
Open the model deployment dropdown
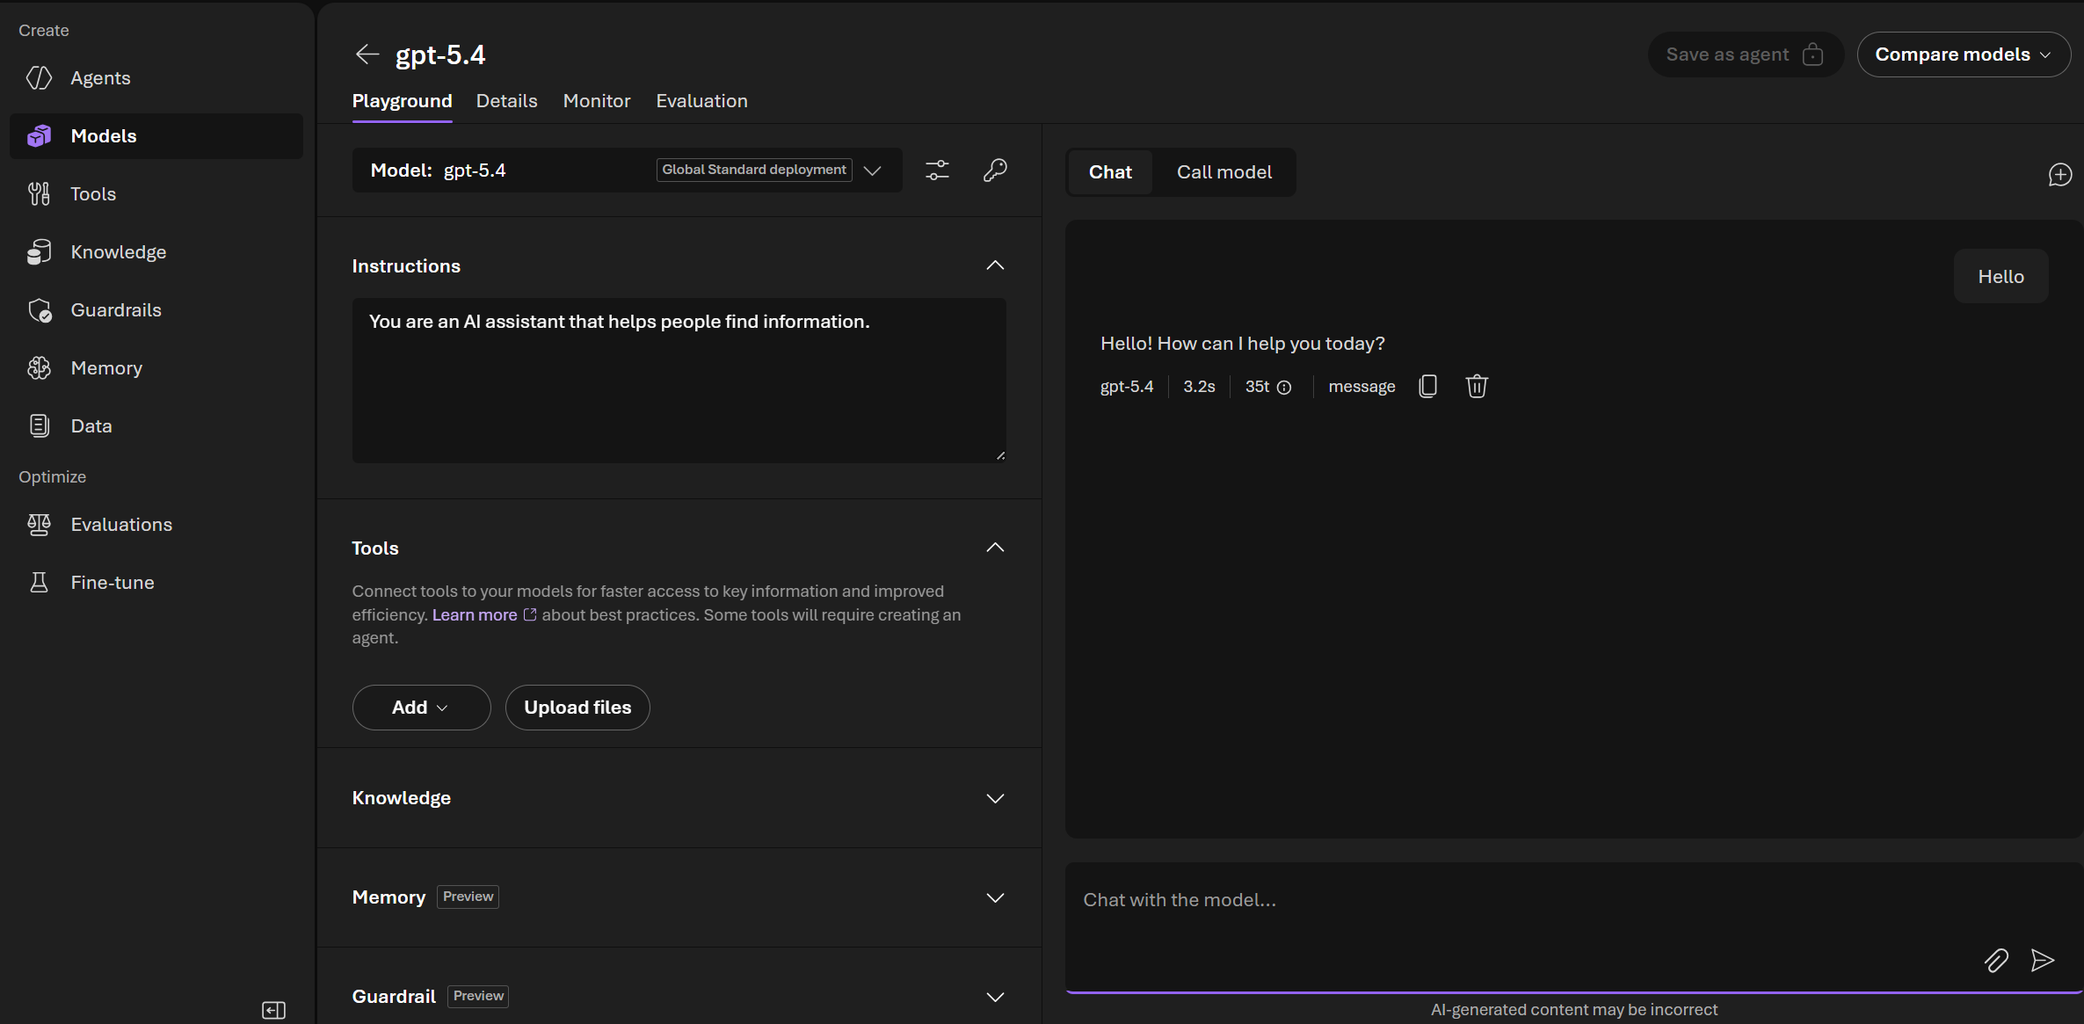[x=872, y=171]
